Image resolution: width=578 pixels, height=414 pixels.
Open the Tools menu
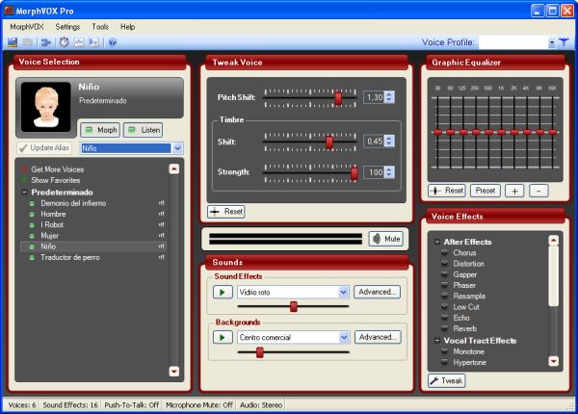click(x=100, y=27)
